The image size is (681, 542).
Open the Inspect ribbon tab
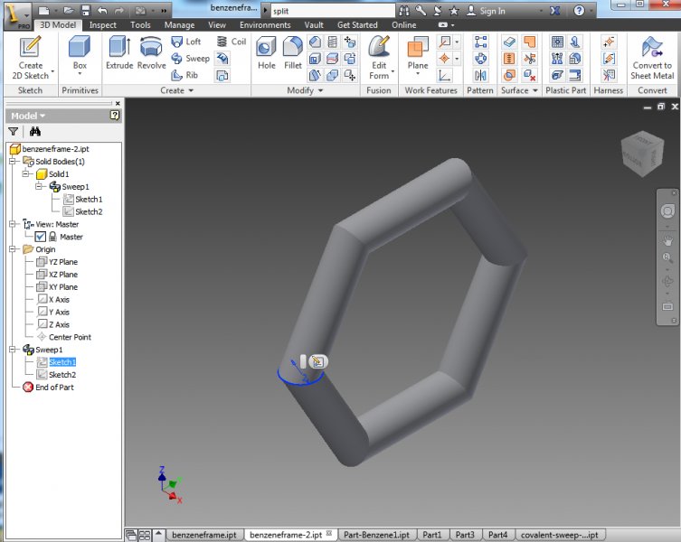coord(102,25)
